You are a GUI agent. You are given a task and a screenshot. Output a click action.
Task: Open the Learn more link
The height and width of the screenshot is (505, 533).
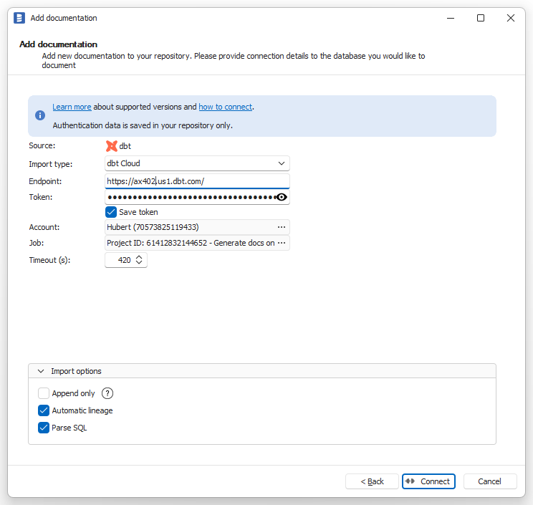[72, 107]
